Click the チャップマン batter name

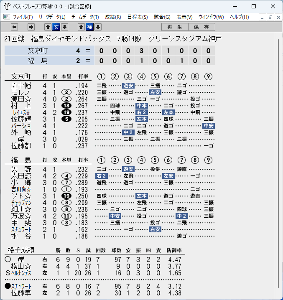[x=21, y=203]
